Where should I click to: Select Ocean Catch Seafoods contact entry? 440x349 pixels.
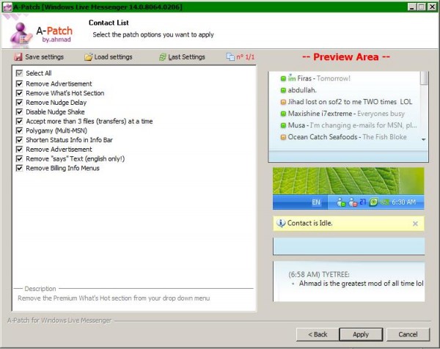click(347, 137)
